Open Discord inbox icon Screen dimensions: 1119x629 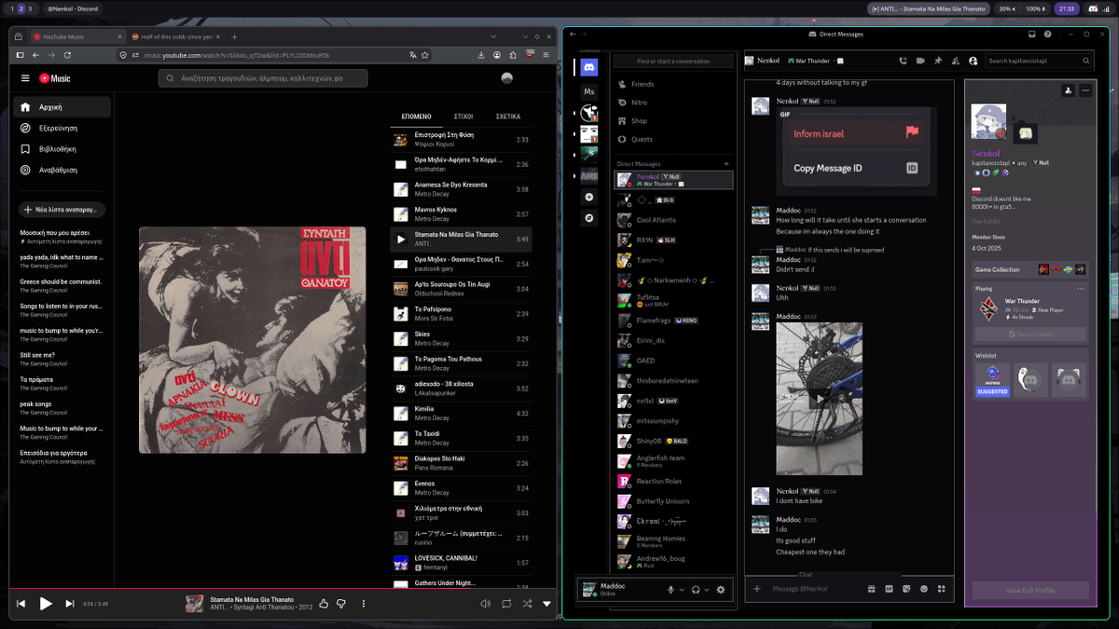(1031, 34)
